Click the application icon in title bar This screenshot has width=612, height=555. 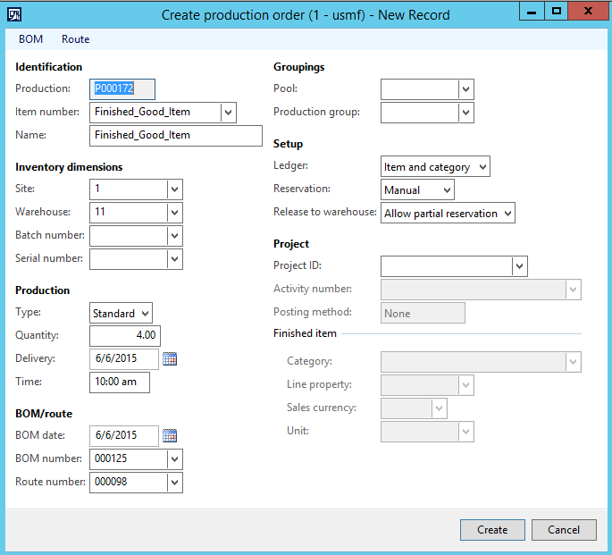[x=15, y=14]
